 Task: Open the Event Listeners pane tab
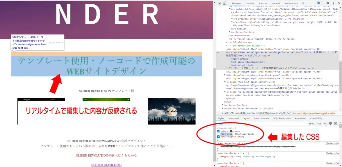pos(261,118)
